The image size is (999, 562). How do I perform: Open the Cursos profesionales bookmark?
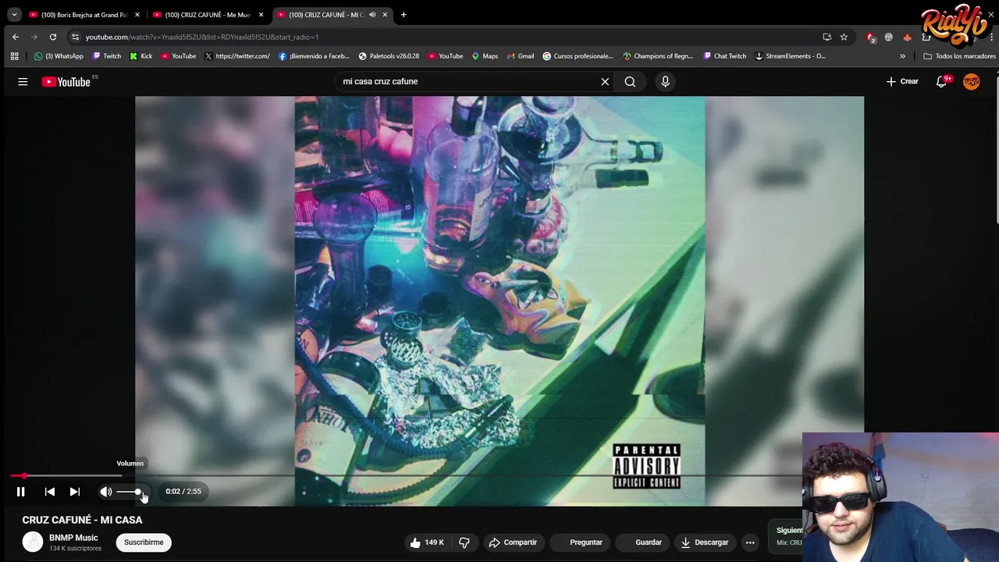click(x=578, y=56)
